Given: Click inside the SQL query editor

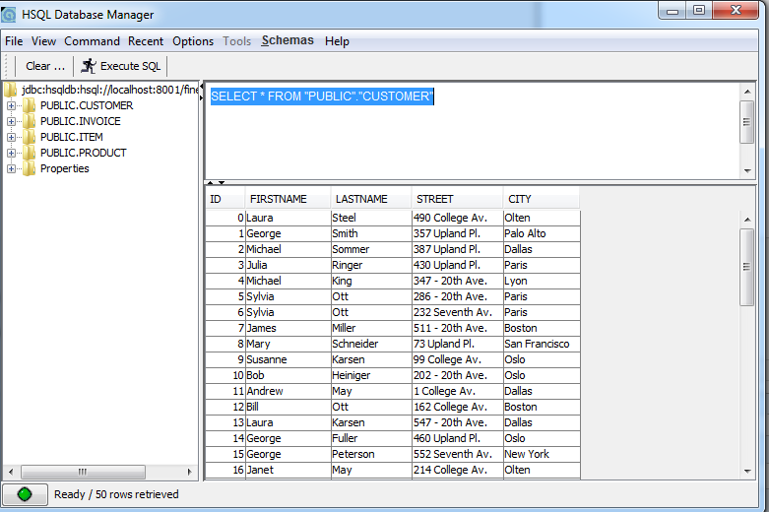Looking at the screenshot, I should 472,130.
